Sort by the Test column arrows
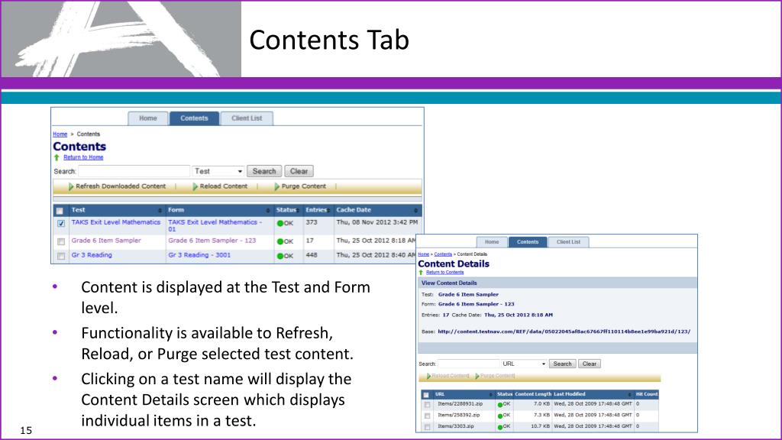782x440 pixels. pyautogui.click(x=160, y=211)
